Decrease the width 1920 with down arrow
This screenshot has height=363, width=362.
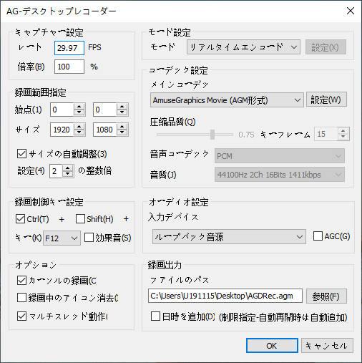coord(79,132)
